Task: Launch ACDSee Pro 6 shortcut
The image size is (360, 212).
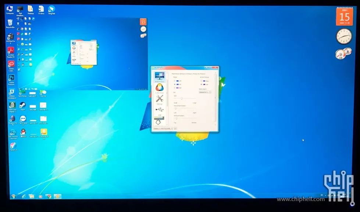Action: click(11, 39)
